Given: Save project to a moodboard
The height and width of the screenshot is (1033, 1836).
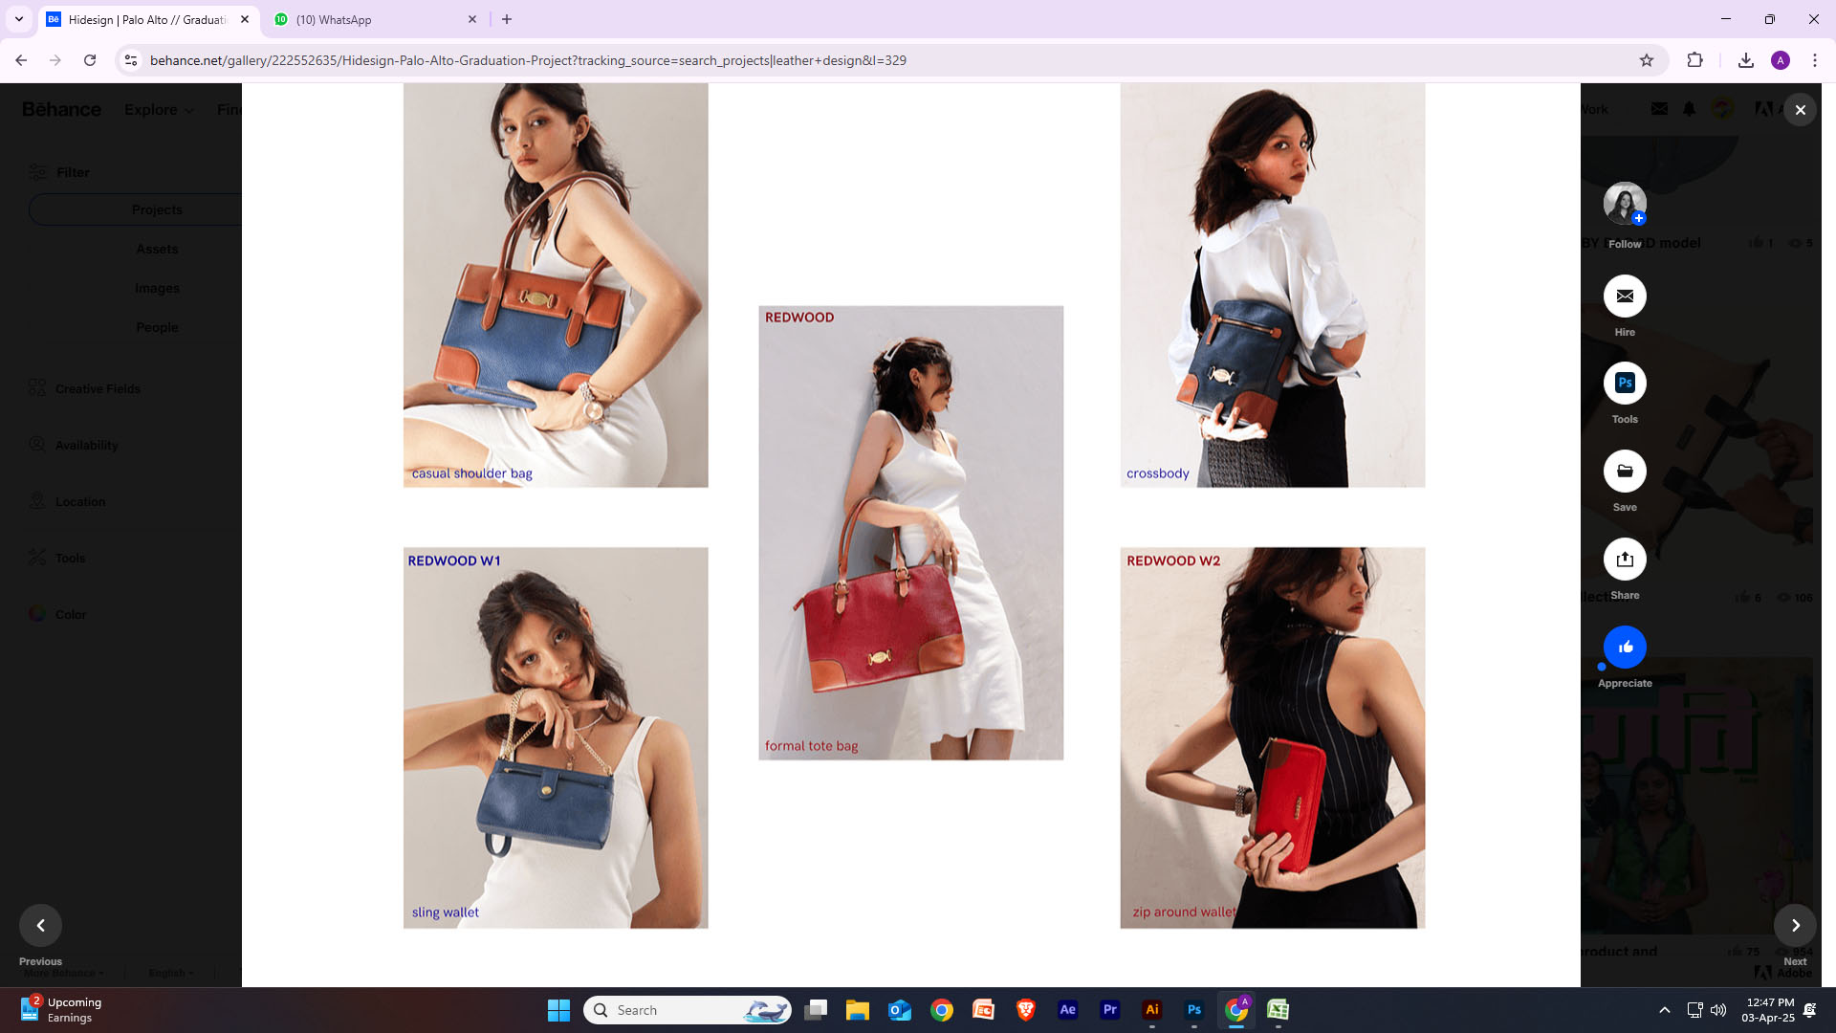Looking at the screenshot, I should click(1625, 472).
